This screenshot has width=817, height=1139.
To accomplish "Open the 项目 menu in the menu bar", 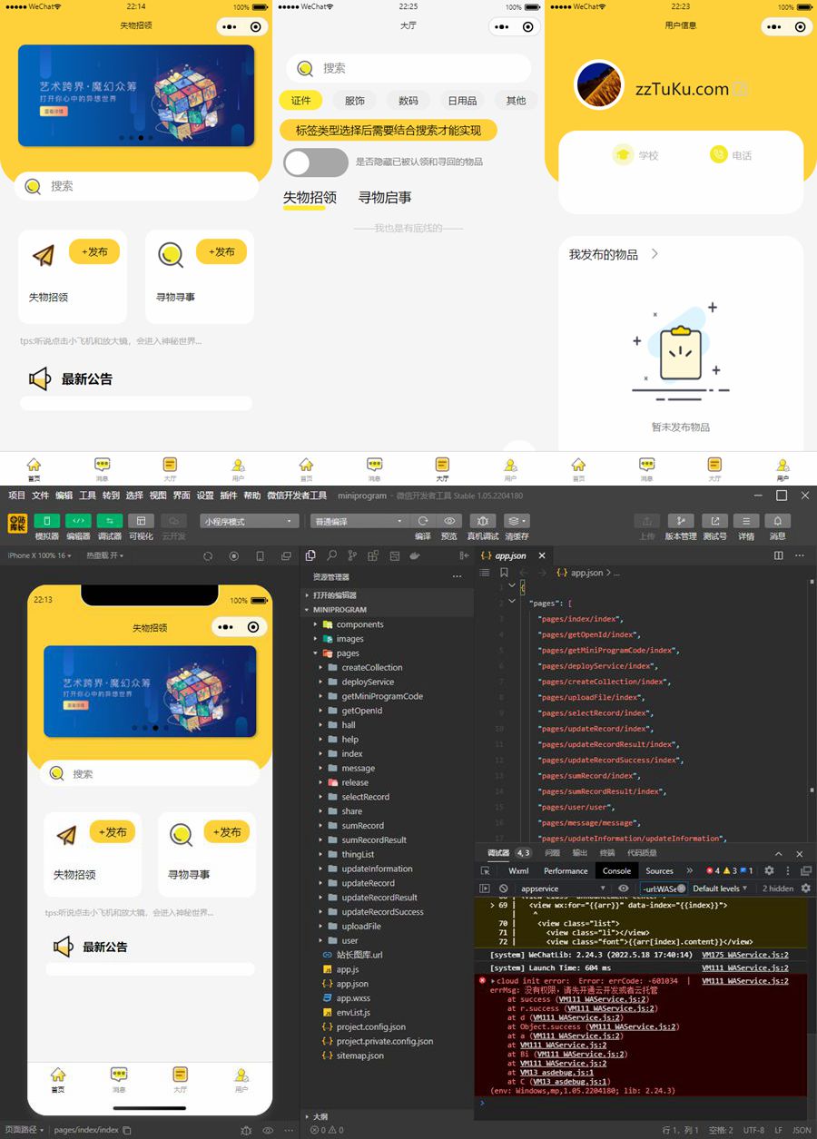I will pyautogui.click(x=16, y=496).
